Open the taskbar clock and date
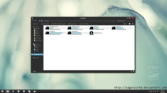Image resolution: width=167 pixels, height=93 pixels. coord(162,91)
